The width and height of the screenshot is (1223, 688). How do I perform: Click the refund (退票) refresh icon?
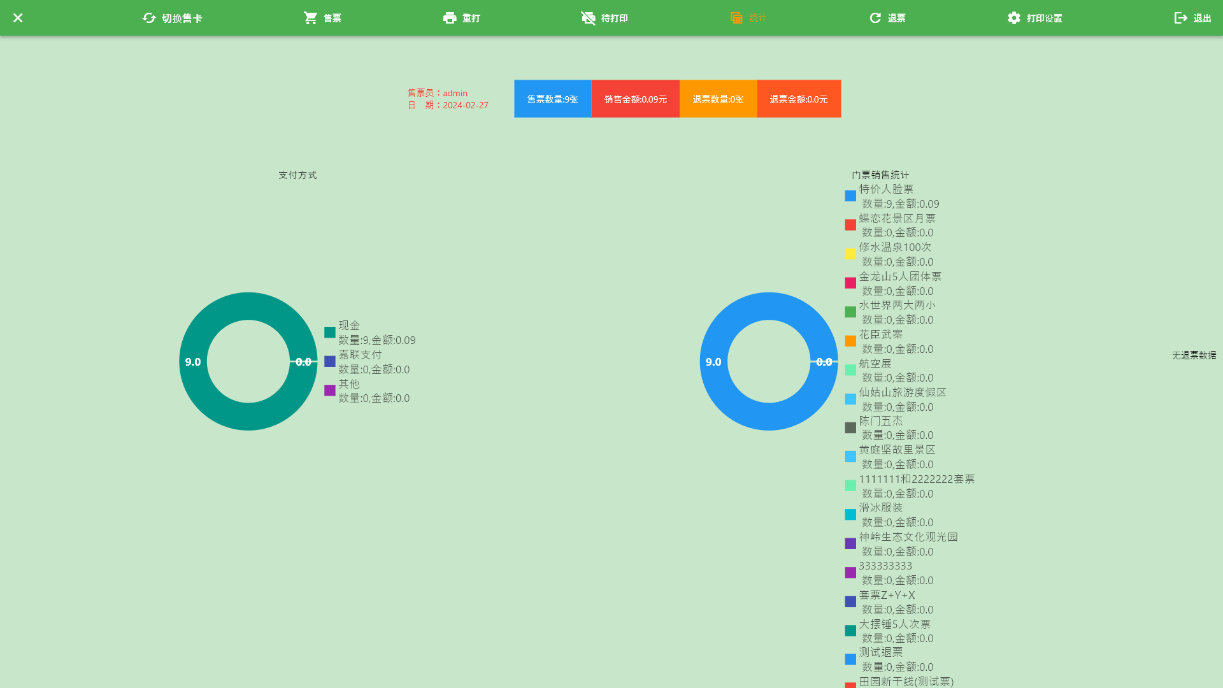pyautogui.click(x=875, y=18)
